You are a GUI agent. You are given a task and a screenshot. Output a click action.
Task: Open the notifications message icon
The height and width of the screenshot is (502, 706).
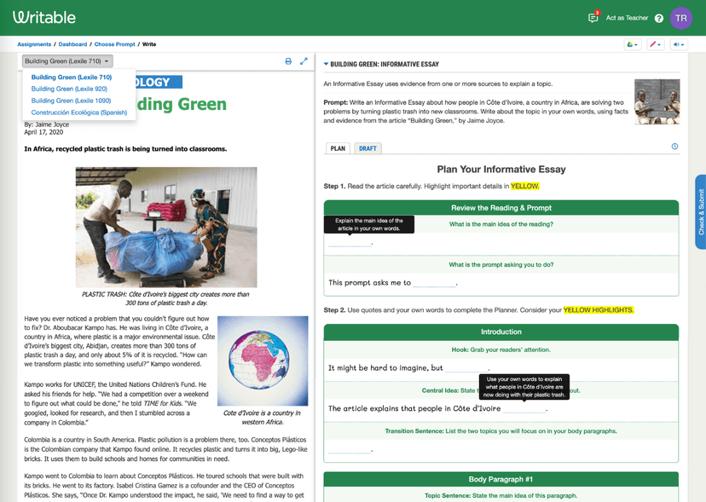click(x=593, y=17)
